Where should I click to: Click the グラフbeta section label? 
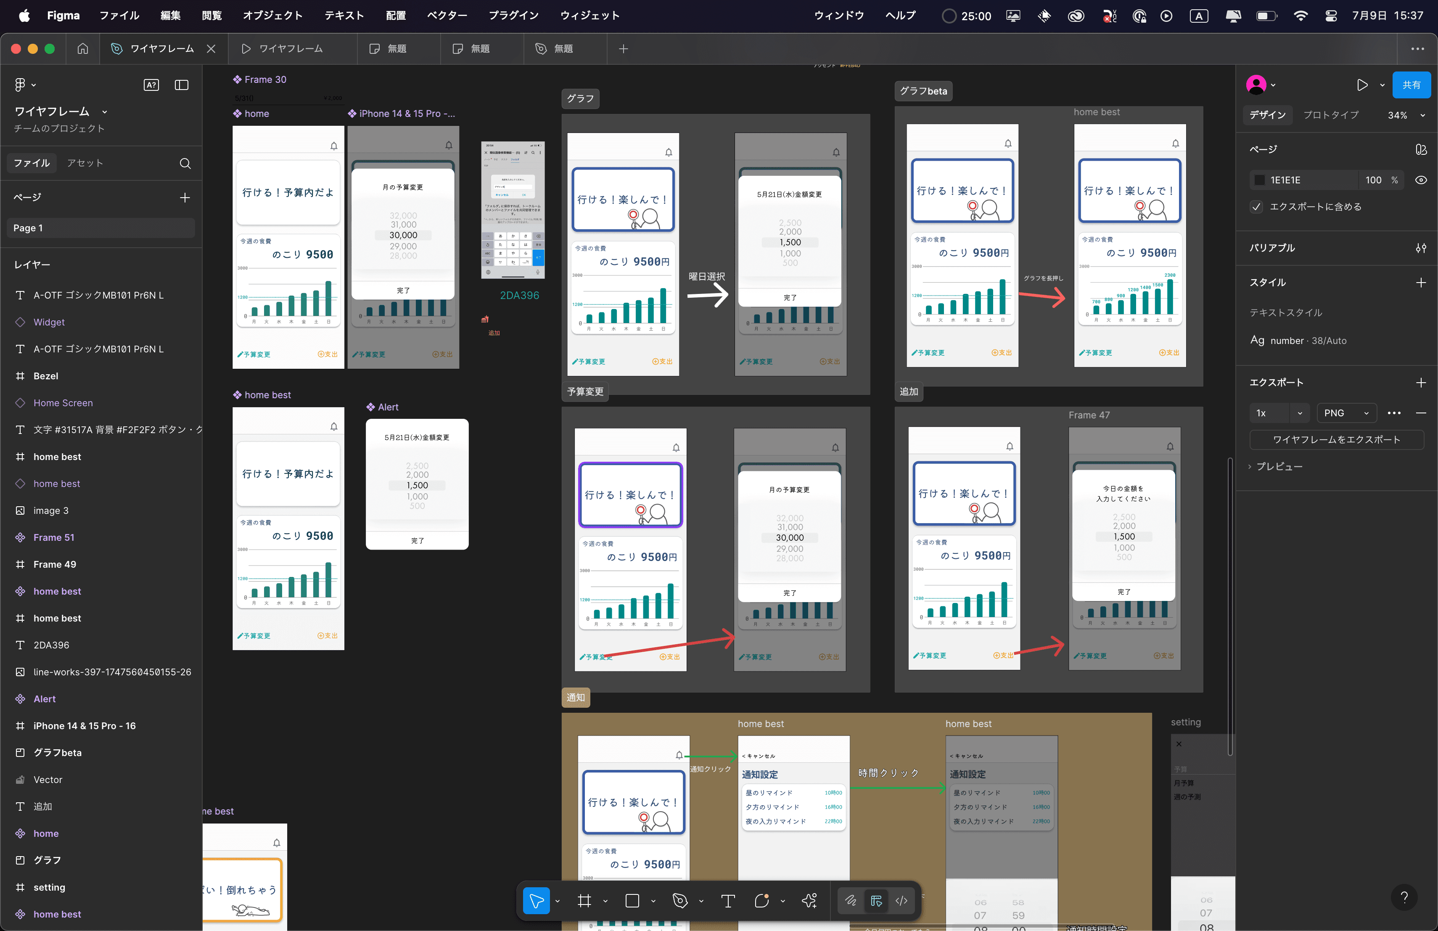[x=923, y=91]
